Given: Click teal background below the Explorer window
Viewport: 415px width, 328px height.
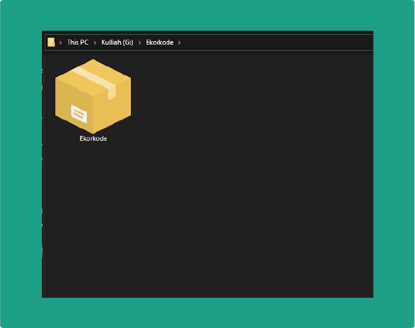Looking at the screenshot, I should click(x=207, y=312).
